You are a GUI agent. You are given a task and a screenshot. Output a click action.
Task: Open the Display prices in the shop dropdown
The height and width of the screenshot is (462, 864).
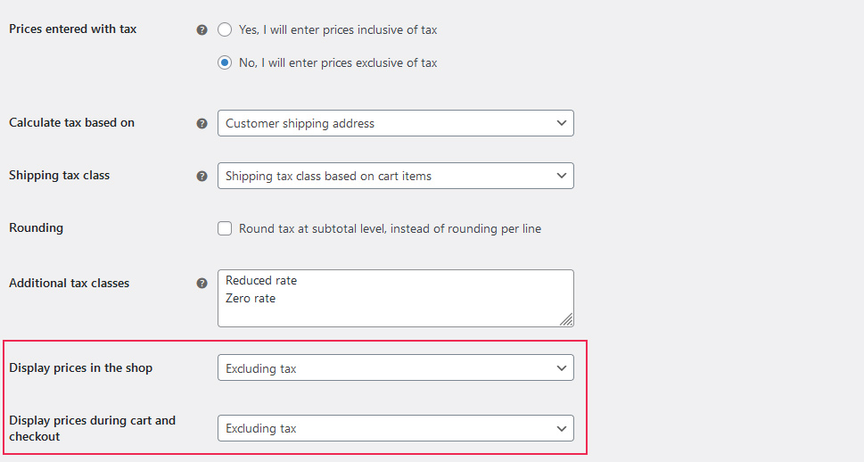click(x=395, y=367)
